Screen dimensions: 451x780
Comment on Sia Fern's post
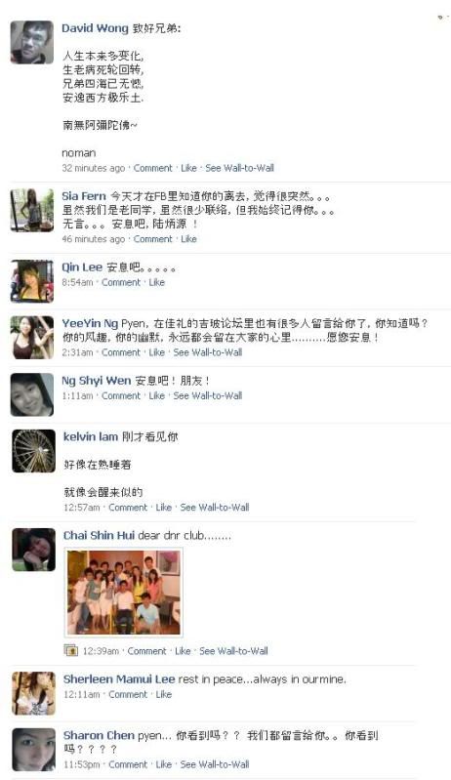point(152,239)
